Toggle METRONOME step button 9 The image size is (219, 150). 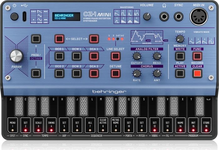(116, 125)
